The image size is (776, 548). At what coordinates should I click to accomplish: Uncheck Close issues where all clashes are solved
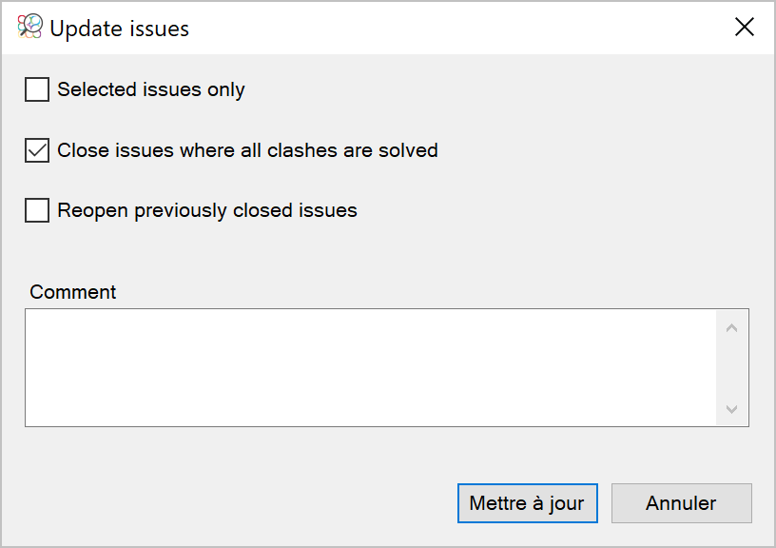[x=37, y=150]
